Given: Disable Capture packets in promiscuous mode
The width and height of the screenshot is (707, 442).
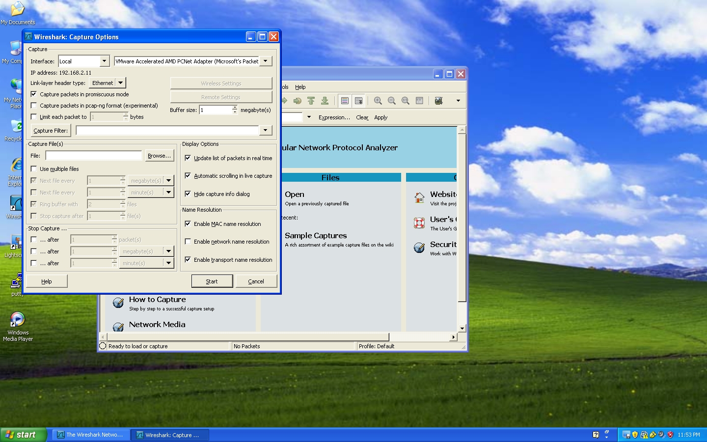Looking at the screenshot, I should click(x=34, y=94).
